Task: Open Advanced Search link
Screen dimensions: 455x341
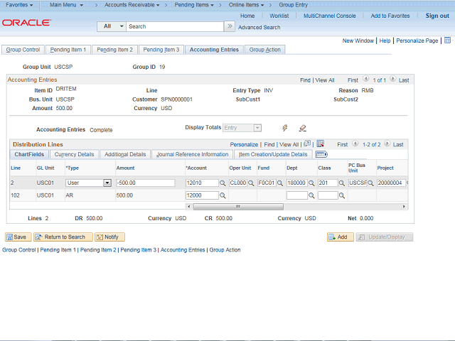Action: click(x=259, y=27)
